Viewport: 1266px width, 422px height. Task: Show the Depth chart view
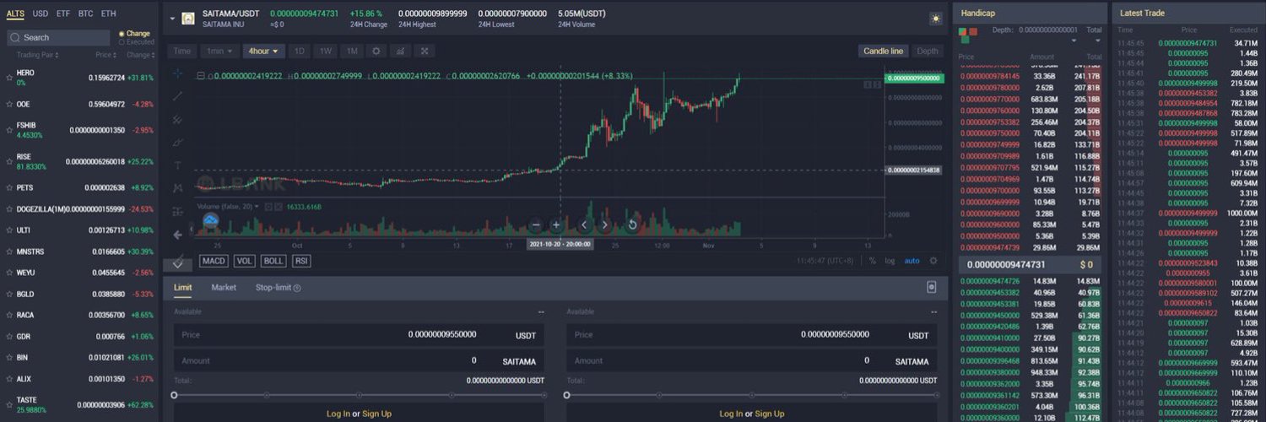[x=927, y=51]
